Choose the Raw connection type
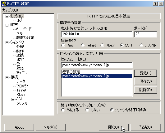The height and width of the screenshot is (133, 165). coord(63,45)
